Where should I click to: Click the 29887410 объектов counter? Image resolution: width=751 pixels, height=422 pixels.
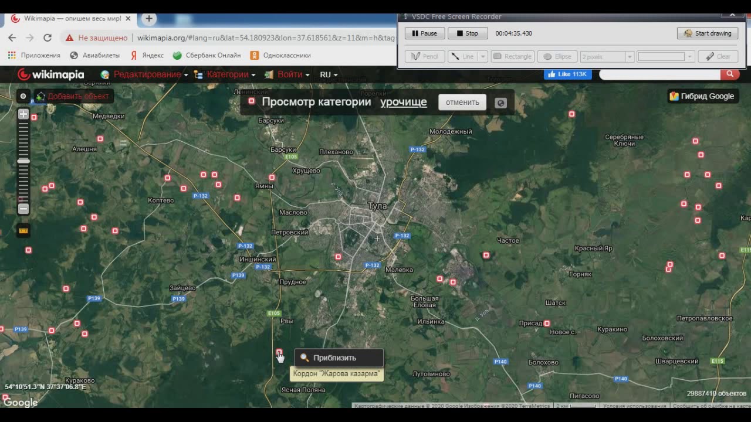(x=716, y=393)
